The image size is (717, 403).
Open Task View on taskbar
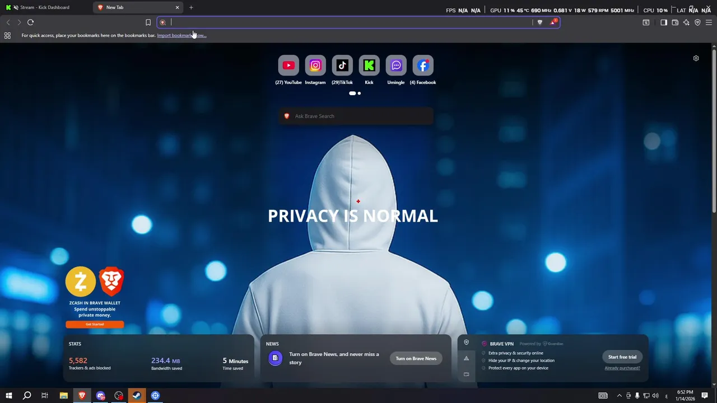pyautogui.click(x=45, y=396)
